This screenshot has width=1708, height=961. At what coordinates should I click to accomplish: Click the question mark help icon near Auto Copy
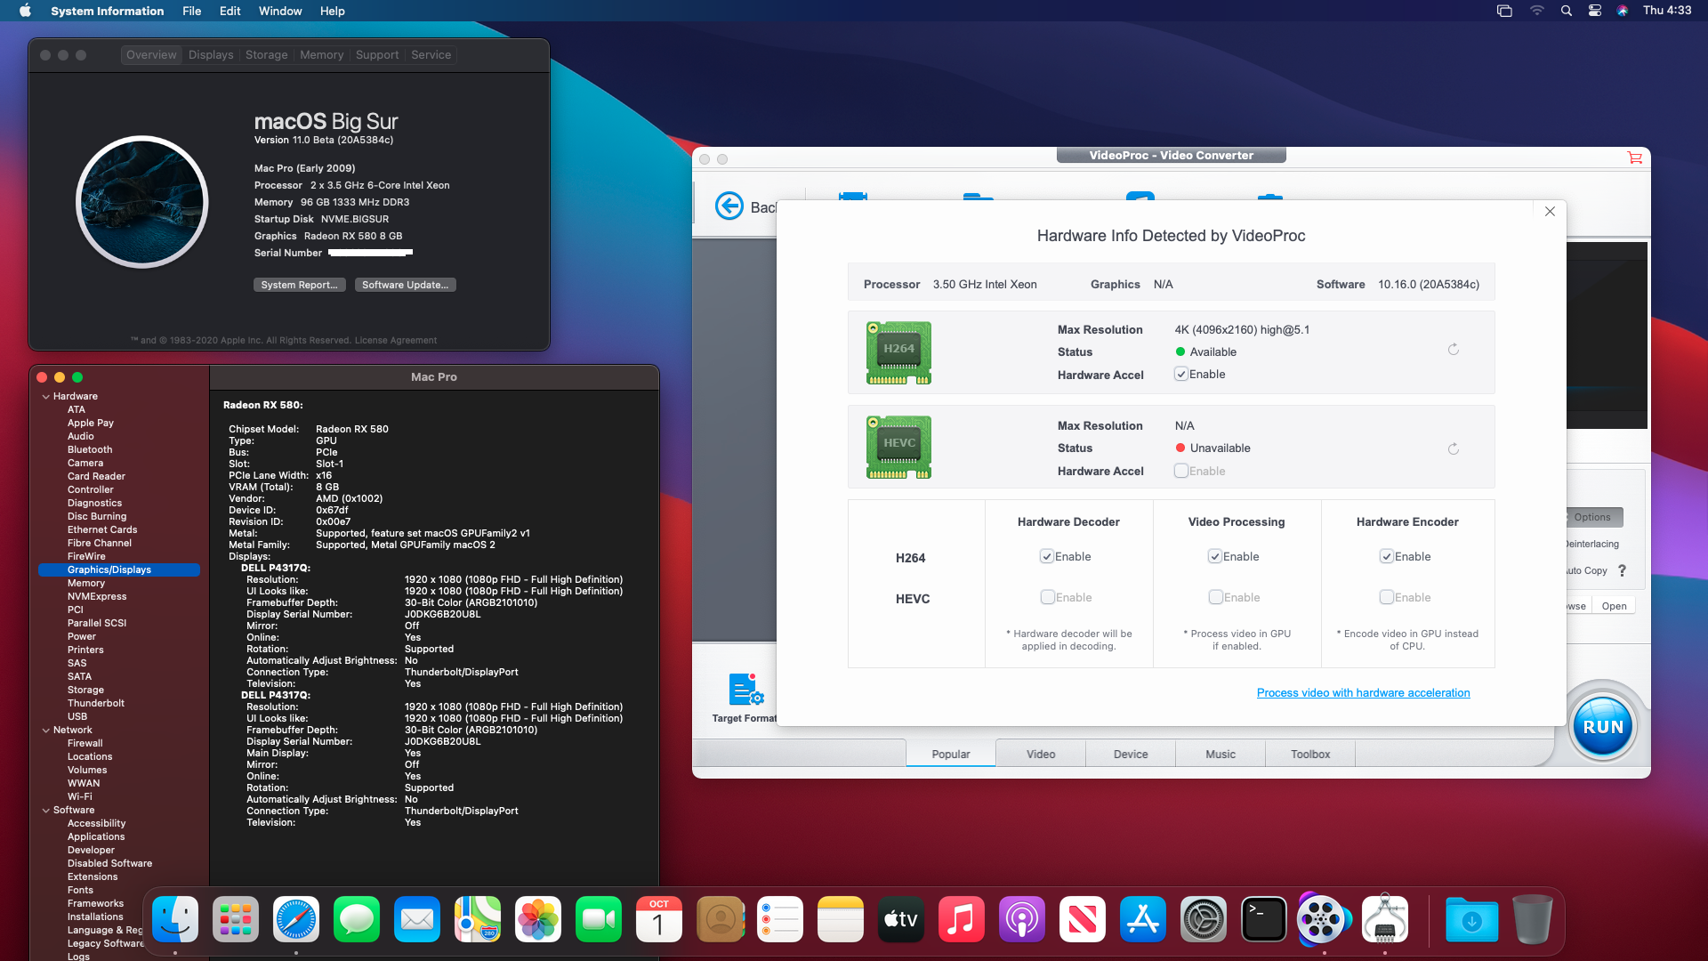(x=1622, y=570)
